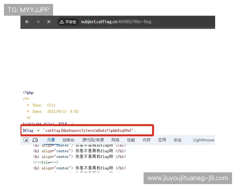
Task: Click the 不安全 security warning badge
Action: coord(68,22)
